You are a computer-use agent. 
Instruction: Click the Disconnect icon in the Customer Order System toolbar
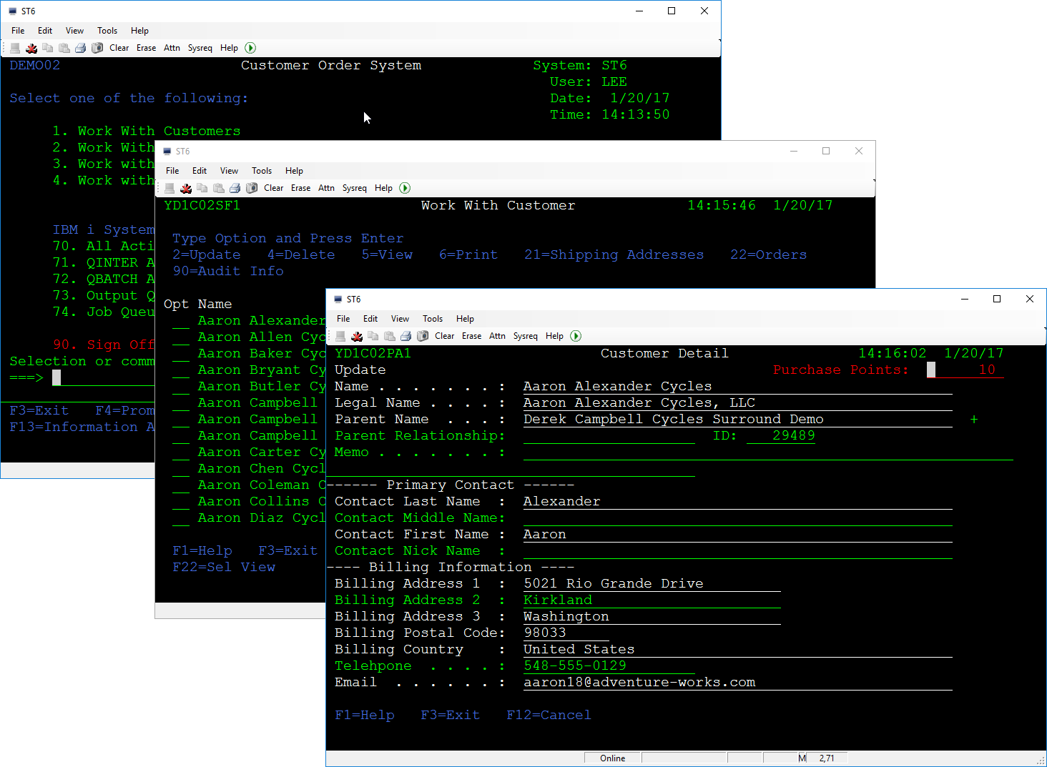(x=31, y=48)
